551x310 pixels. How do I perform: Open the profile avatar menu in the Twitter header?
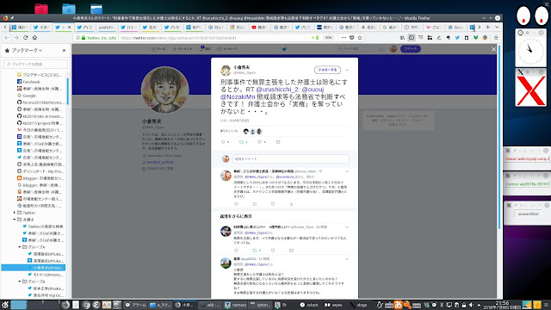[x=393, y=49]
